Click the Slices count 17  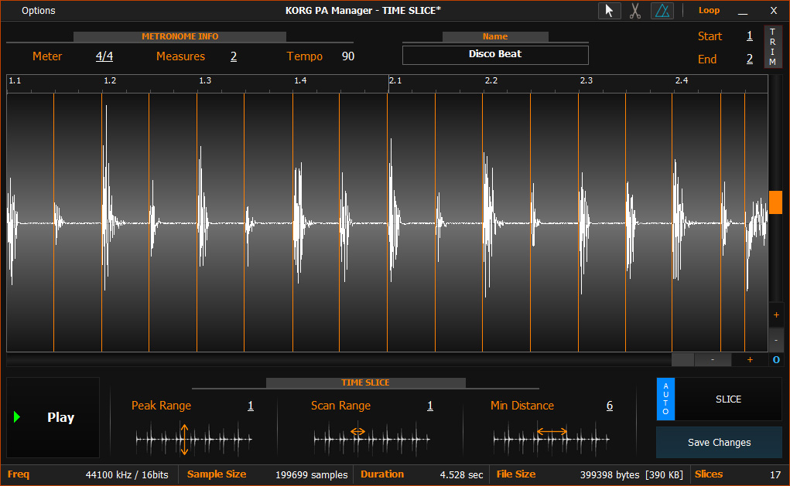[x=775, y=475]
